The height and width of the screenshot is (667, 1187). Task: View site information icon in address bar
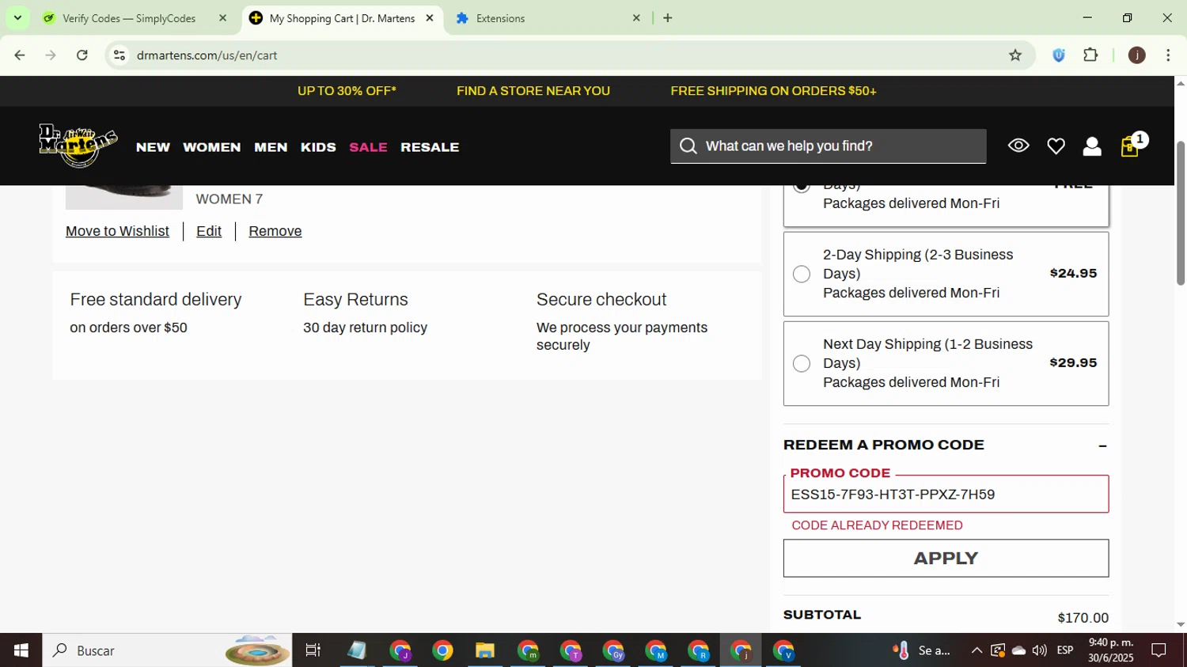119,55
